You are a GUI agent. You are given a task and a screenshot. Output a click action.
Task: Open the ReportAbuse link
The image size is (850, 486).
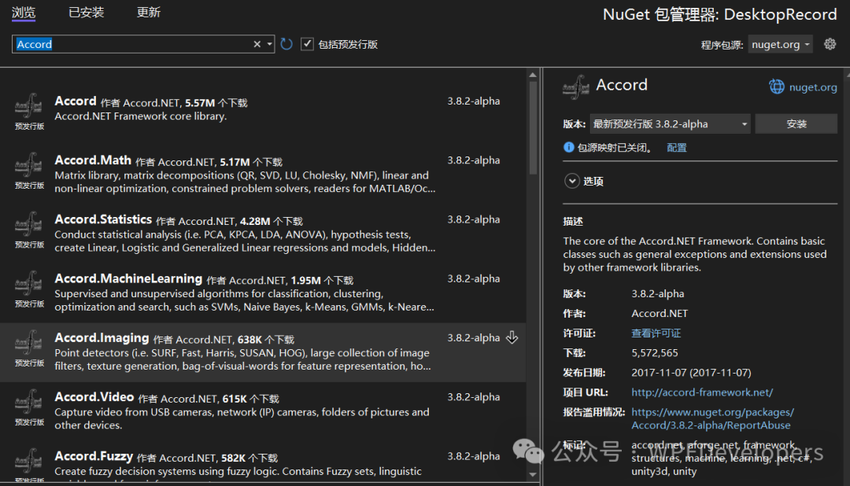click(x=712, y=419)
